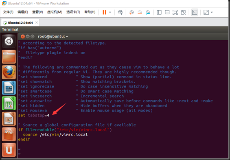Viewport: 230px width, 160px height.
Task: Pause the virtual machine
Action: [x=104, y=12]
